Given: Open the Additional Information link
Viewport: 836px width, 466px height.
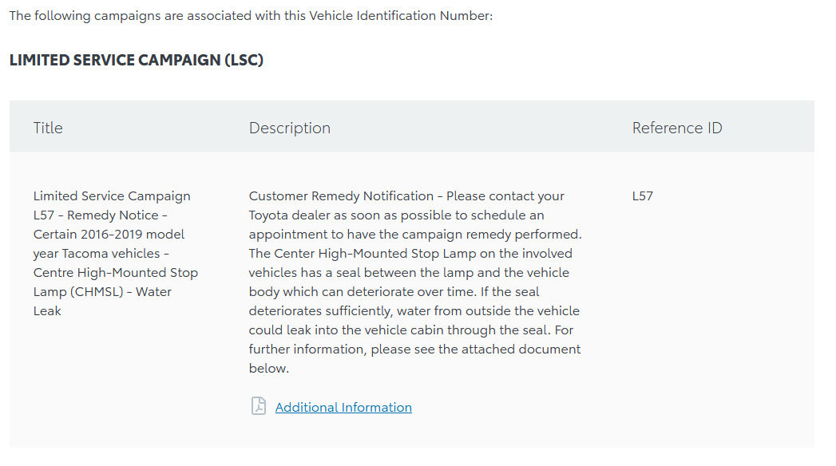Looking at the screenshot, I should pyautogui.click(x=343, y=408).
